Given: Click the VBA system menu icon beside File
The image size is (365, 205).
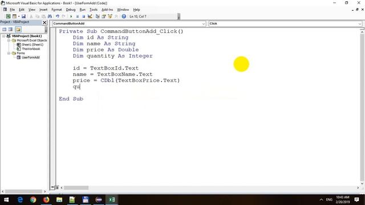Looking at the screenshot, I should coord(5,10).
